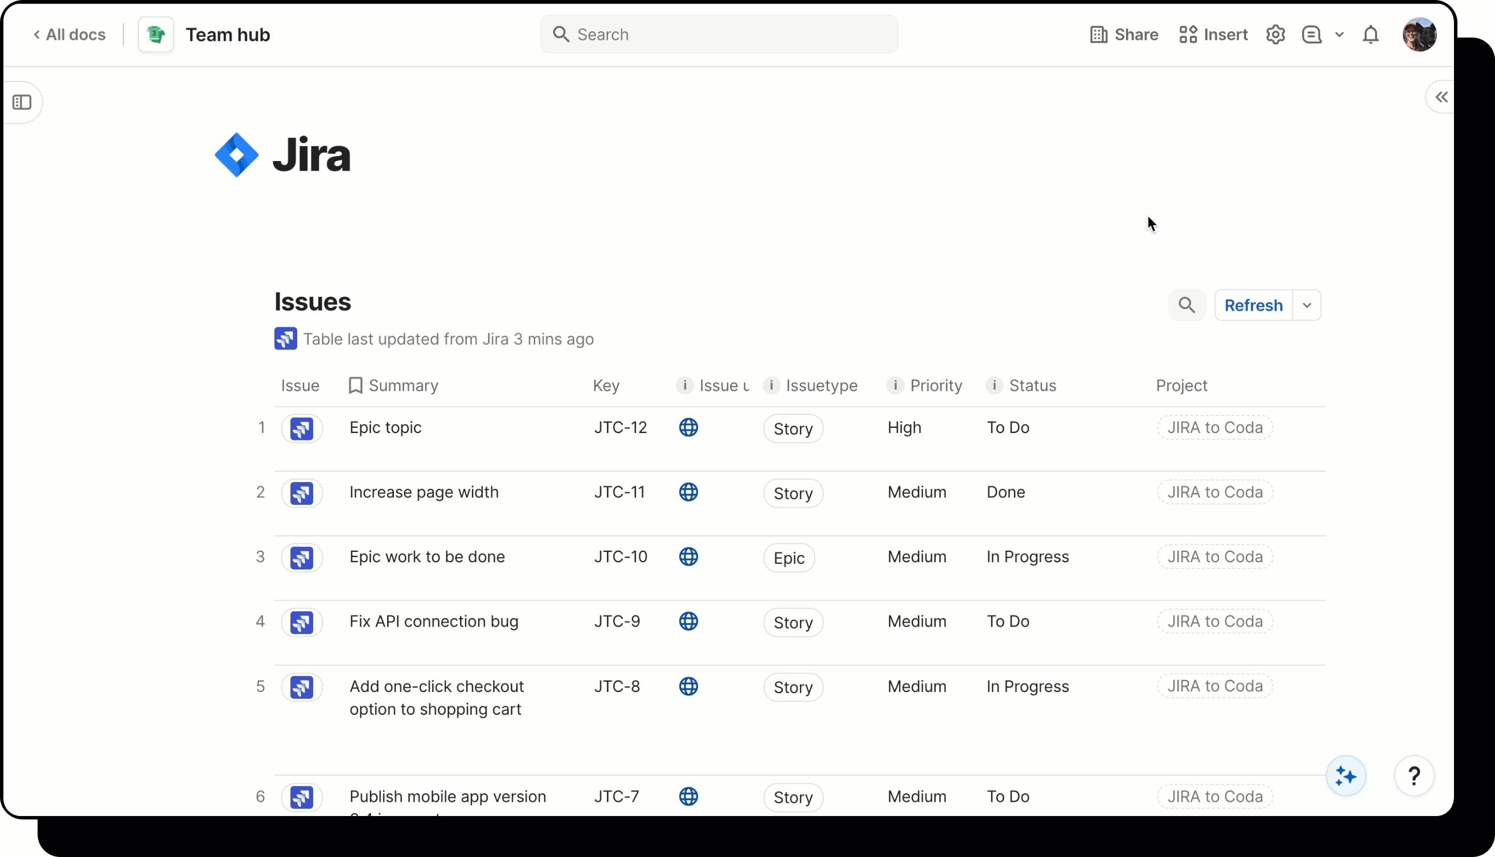Viewport: 1495px width, 857px height.
Task: Open the Coda AI sparkle assistant
Action: coord(1345,776)
